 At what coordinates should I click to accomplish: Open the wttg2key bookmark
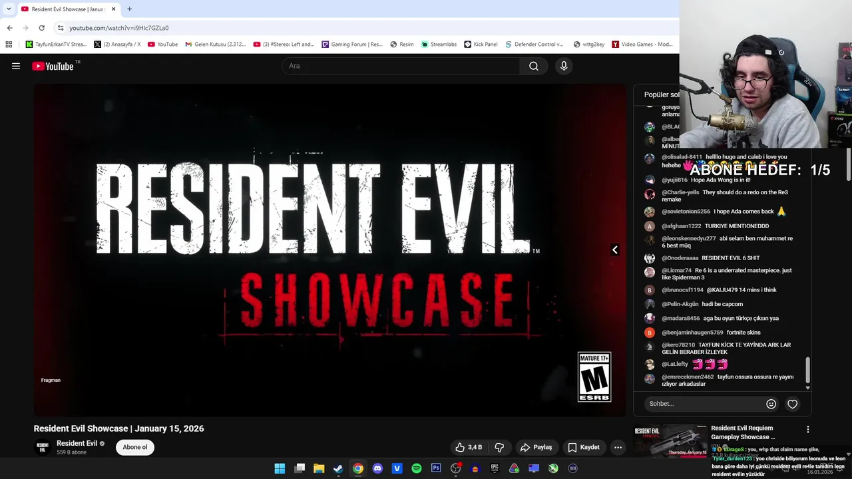click(588, 44)
